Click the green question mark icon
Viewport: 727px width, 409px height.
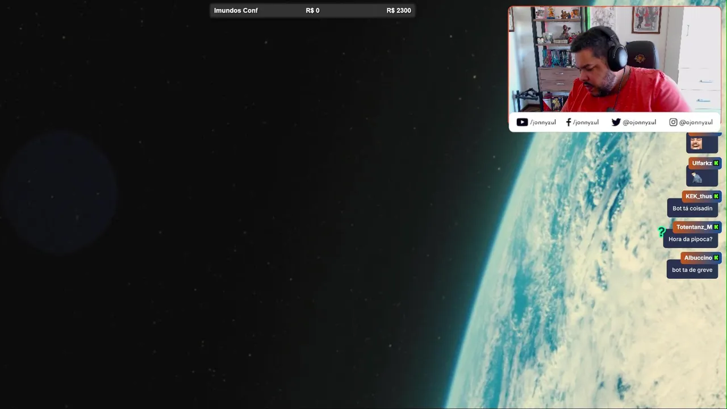tap(662, 232)
